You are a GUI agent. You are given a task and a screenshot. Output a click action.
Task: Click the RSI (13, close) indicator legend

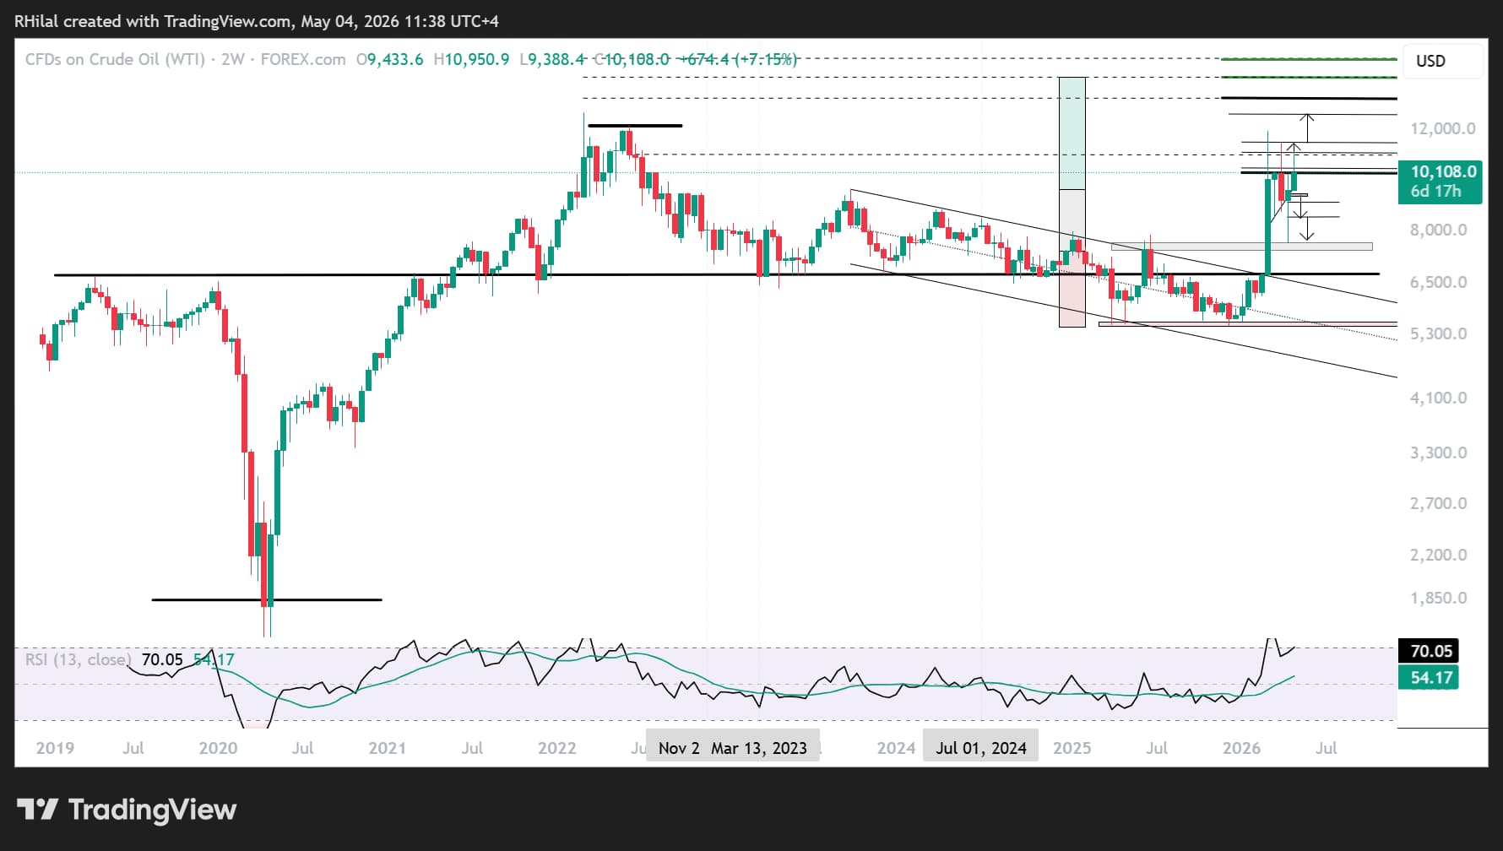point(78,659)
